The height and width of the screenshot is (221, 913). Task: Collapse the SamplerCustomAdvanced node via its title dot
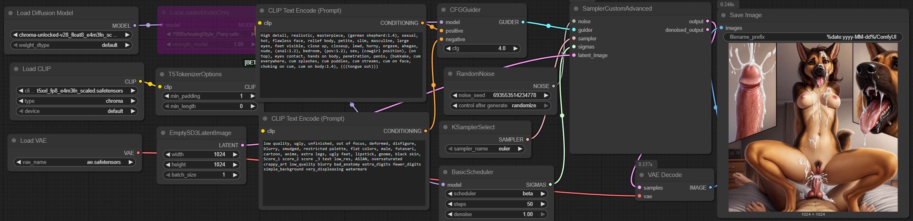point(576,9)
